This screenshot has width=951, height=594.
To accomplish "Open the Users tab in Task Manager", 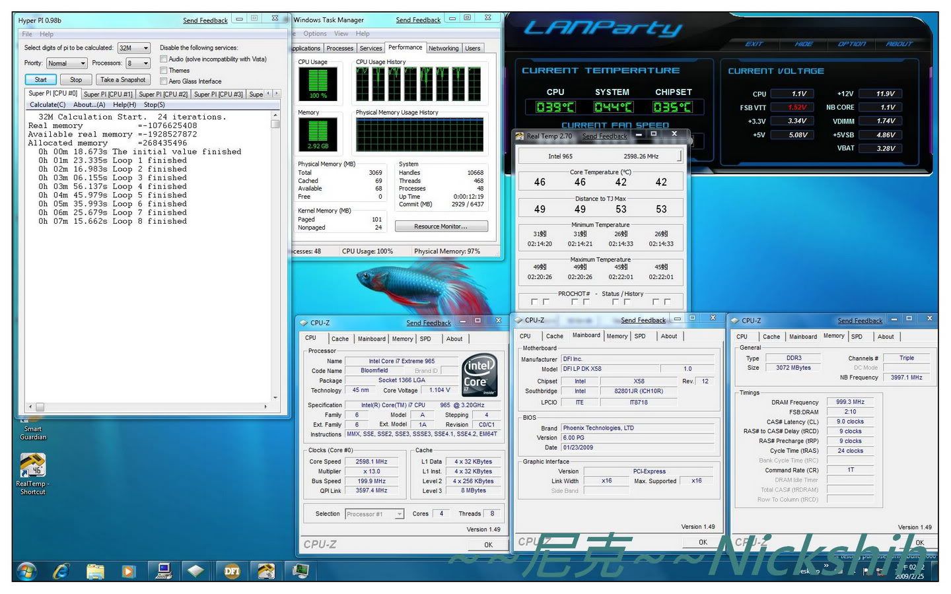I will pos(472,48).
